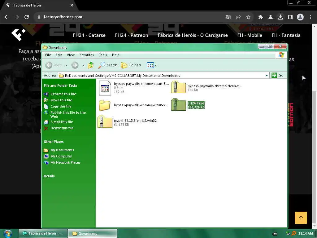Open the Favorites menu
The width and height of the screenshot is (317, 238).
pos(87,55)
